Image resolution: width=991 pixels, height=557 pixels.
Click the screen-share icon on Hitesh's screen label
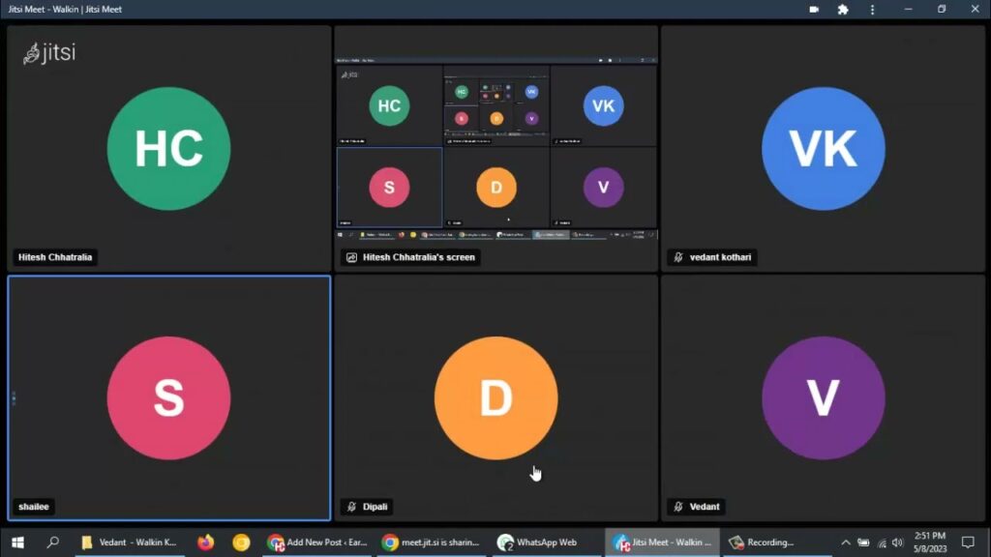(351, 258)
